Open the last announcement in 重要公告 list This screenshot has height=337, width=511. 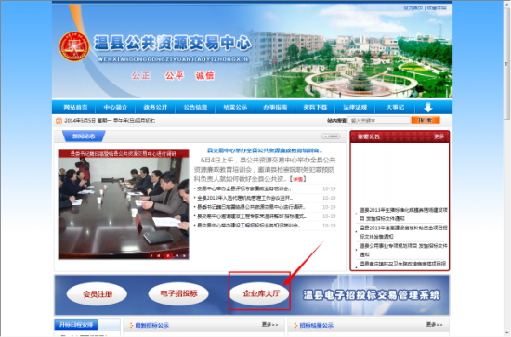[403, 264]
